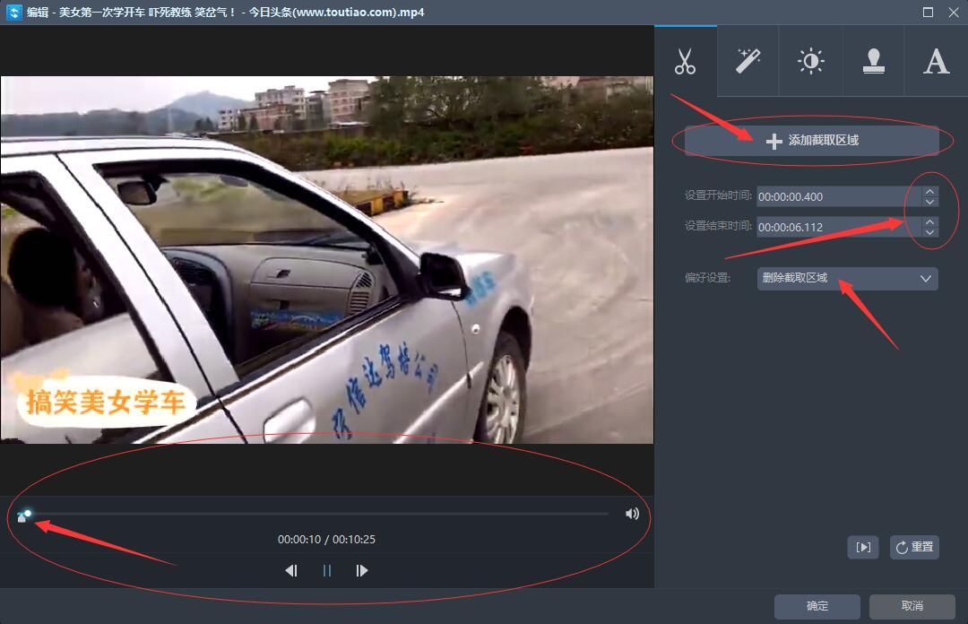
Task: Play the clipped segment preview icon
Action: [x=862, y=547]
